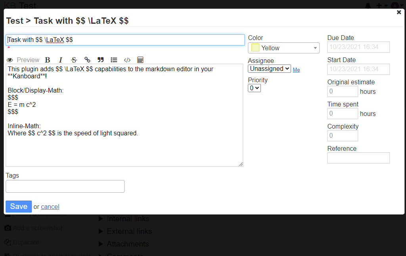Click the Due Date field
Viewport: 406px width, 256px height.
(x=358, y=47)
